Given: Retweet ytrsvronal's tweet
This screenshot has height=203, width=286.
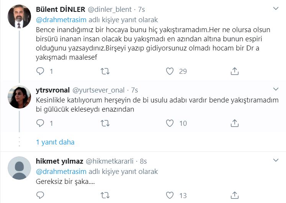Looking at the screenshot, I should pos(105,123).
